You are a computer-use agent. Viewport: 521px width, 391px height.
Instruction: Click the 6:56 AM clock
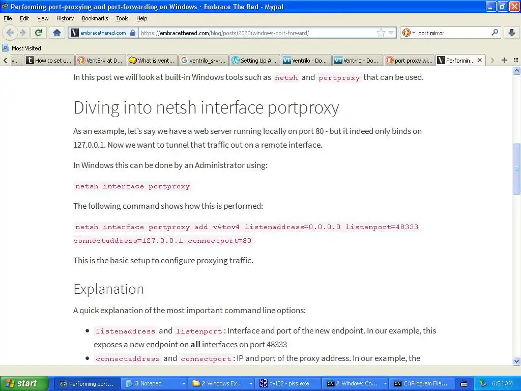502,383
